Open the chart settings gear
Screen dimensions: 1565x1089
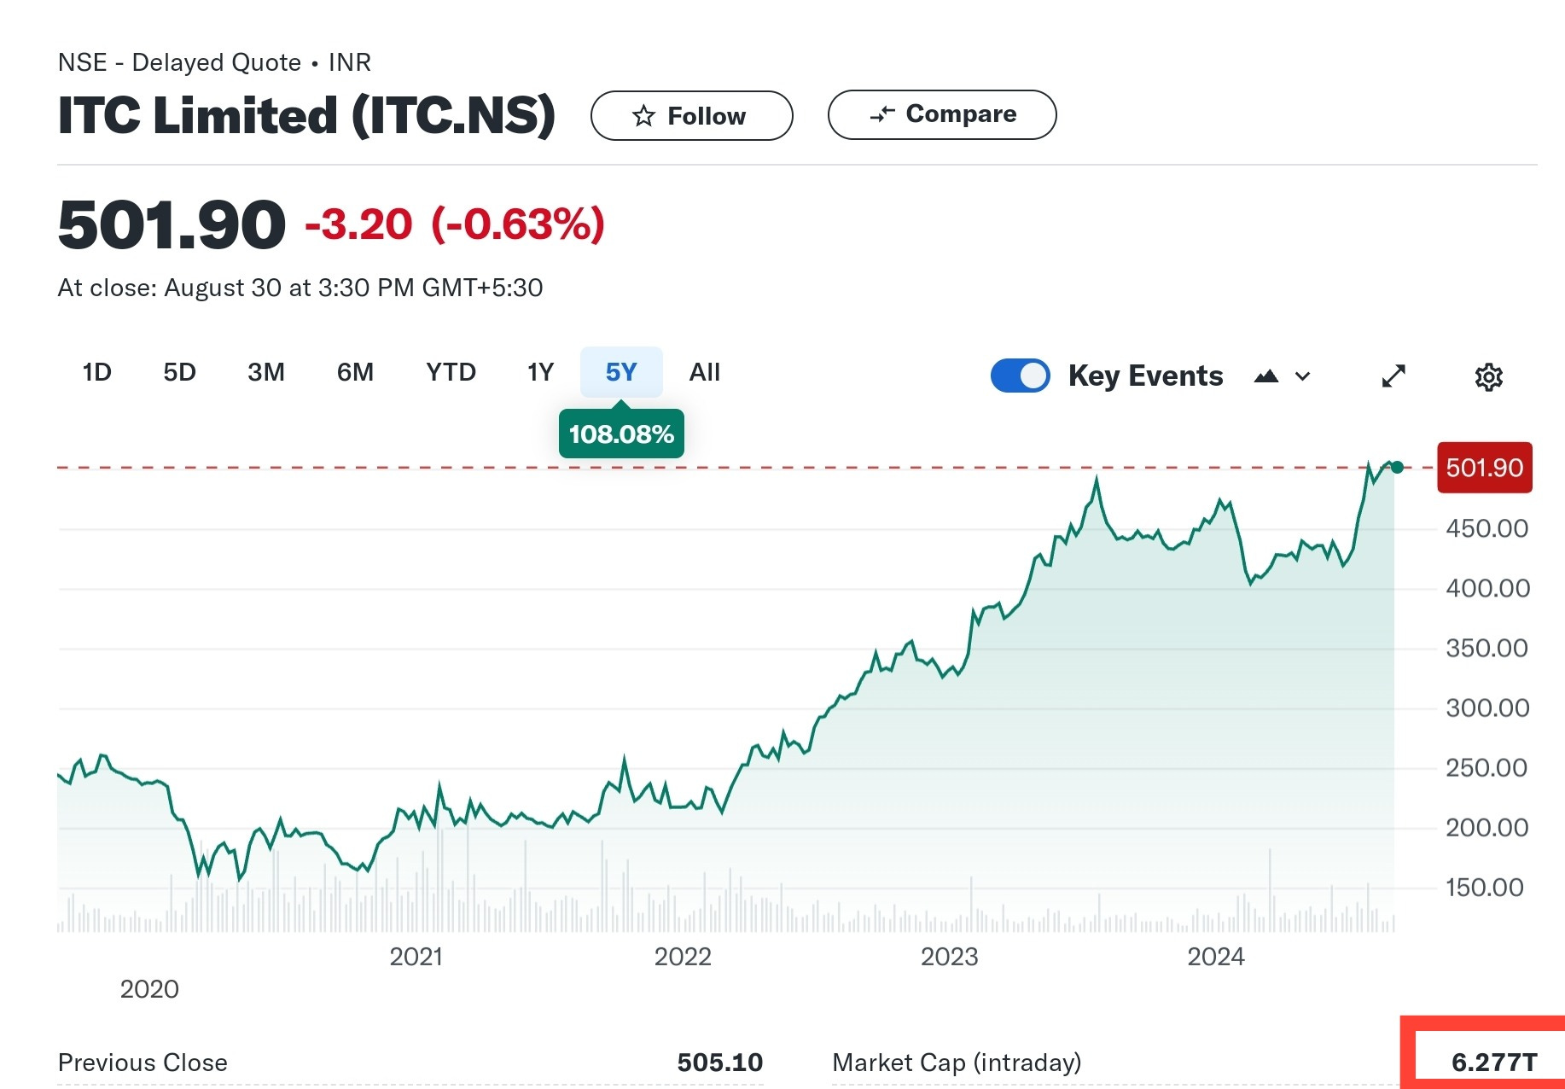(x=1488, y=376)
